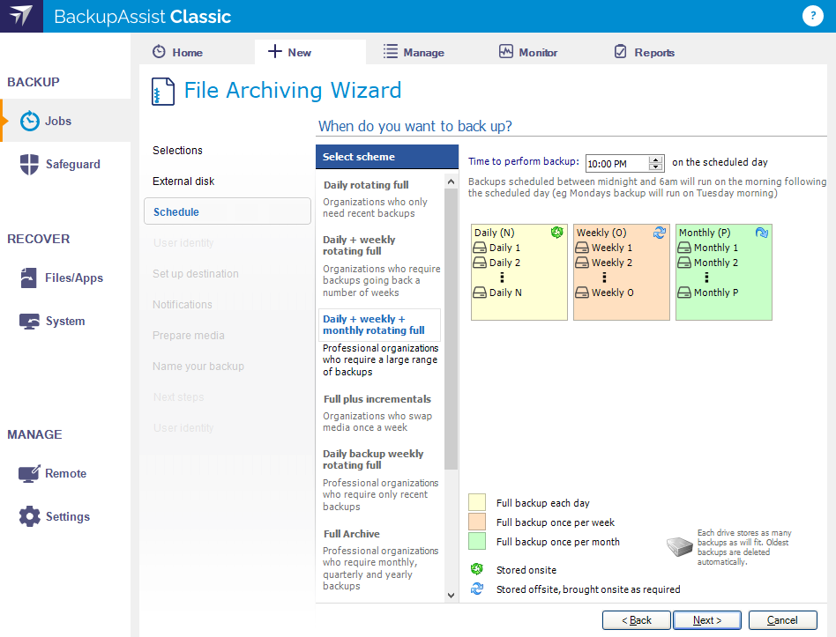This screenshot has height=637, width=836.
Task: Click the Remote monitor icon
Action: [29, 473]
